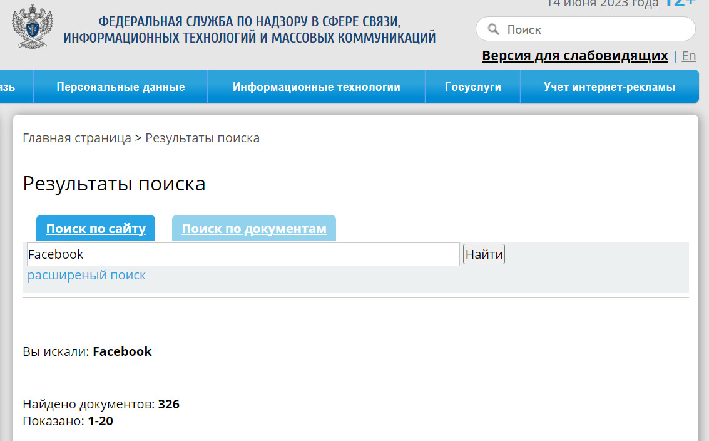
Task: Select the Поиск по сайту tab
Action: (96, 229)
